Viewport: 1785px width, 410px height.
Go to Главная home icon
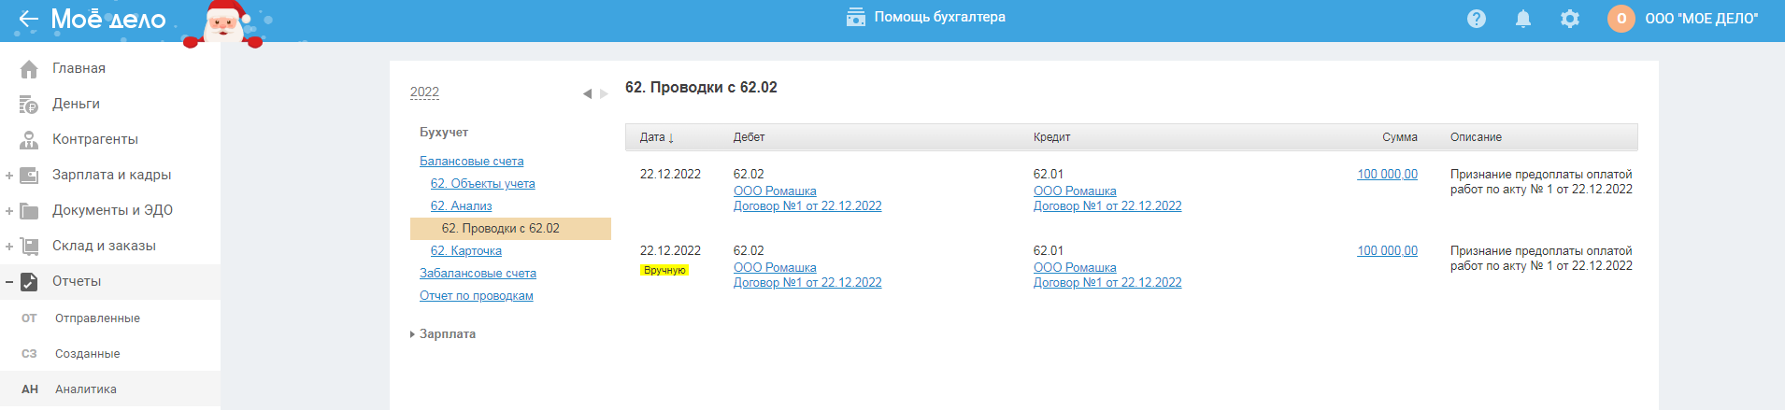[x=30, y=69]
